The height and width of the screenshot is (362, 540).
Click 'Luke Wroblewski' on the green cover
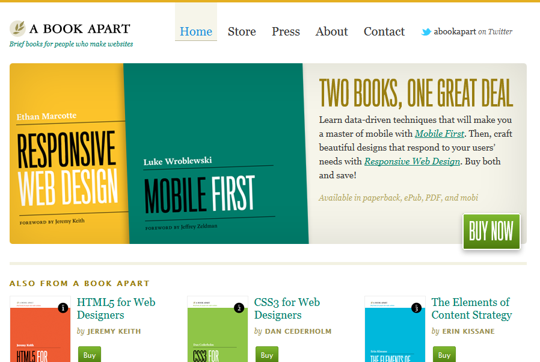[x=178, y=161]
